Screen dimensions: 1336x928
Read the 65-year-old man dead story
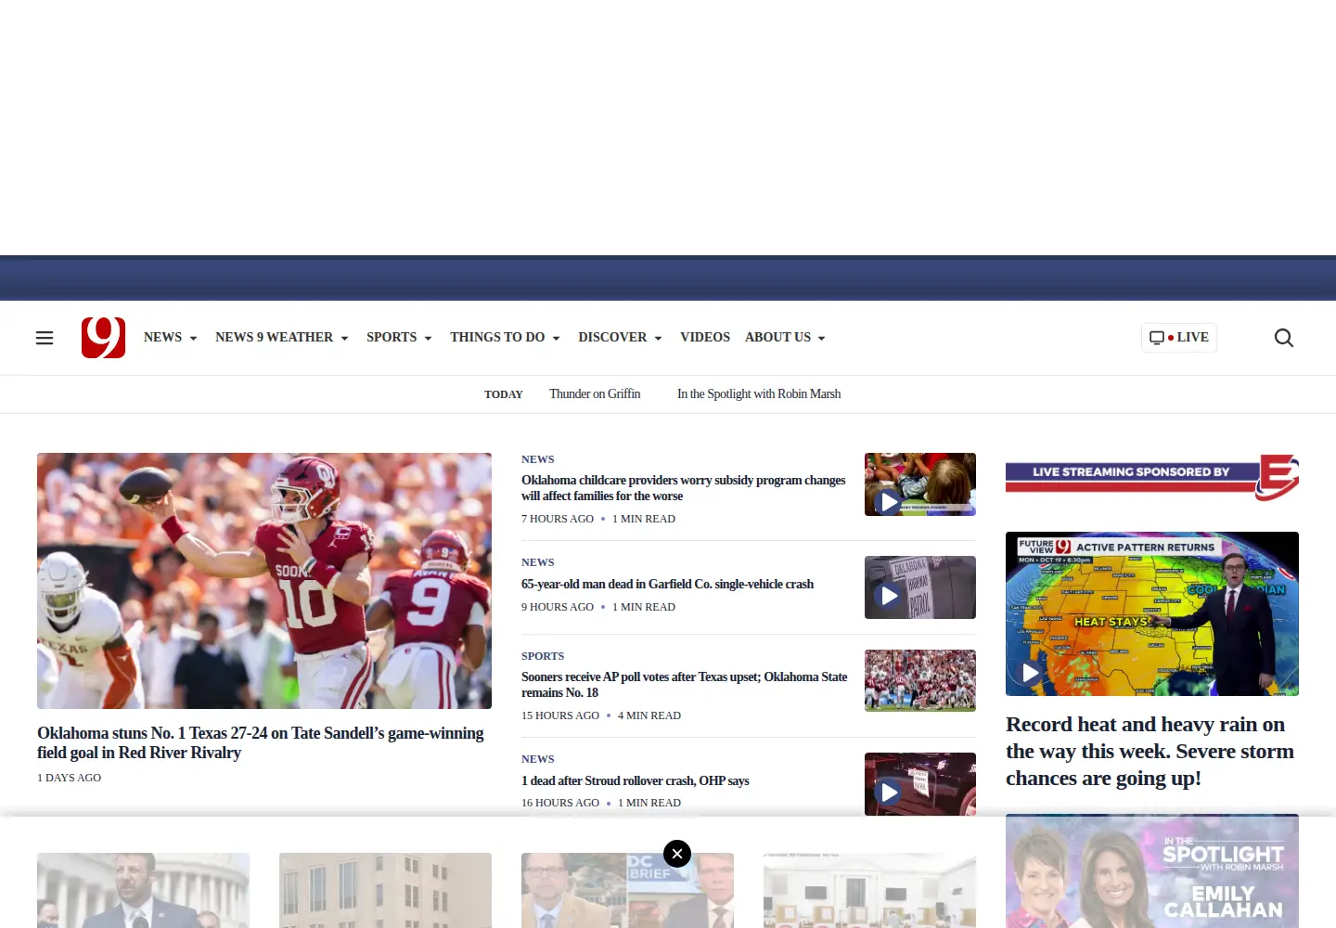tap(667, 585)
